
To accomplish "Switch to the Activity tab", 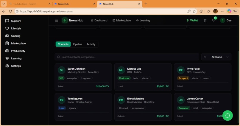I will pyautogui.click(x=91, y=44).
